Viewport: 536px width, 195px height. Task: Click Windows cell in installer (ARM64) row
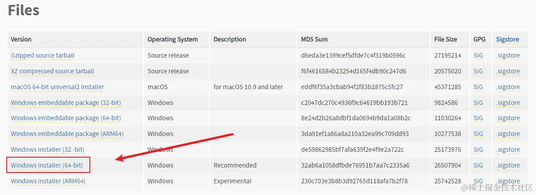click(160, 181)
